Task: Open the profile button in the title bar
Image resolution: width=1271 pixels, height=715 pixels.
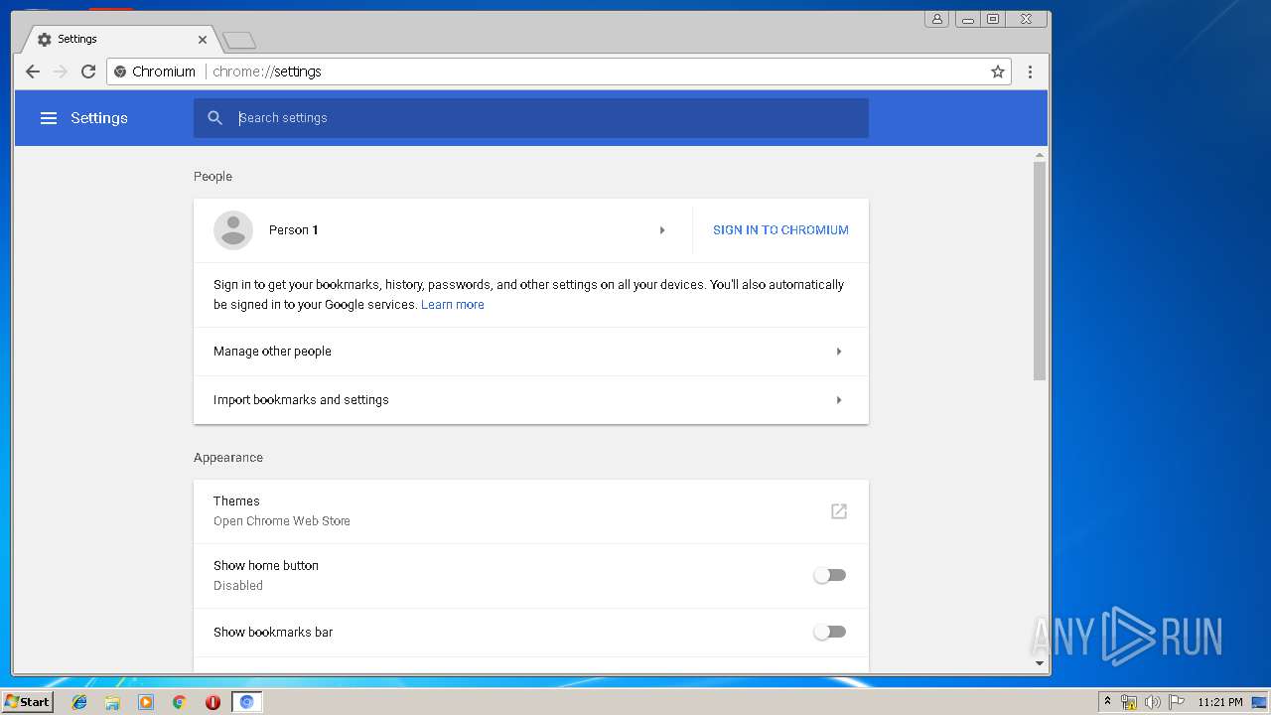Action: (x=936, y=19)
